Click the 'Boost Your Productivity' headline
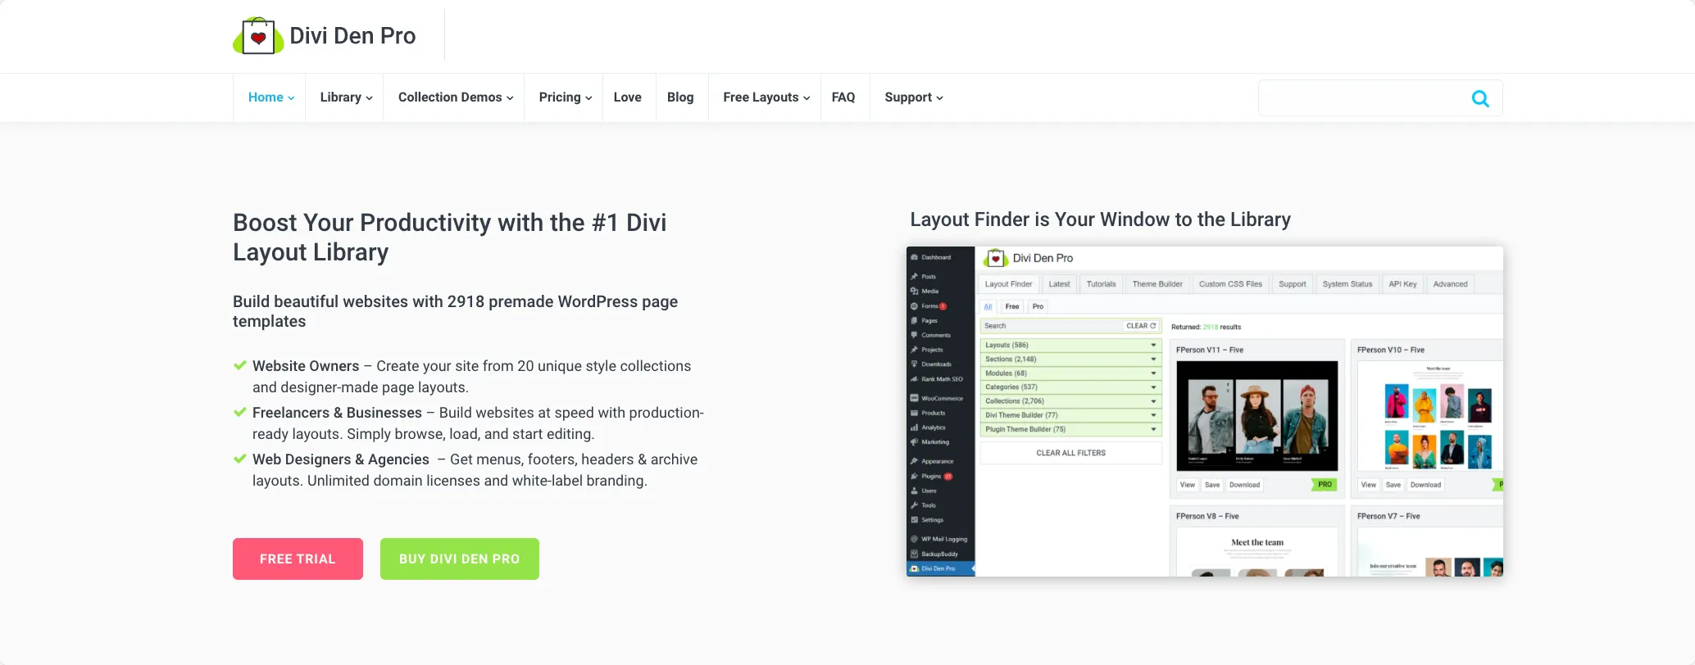The image size is (1695, 665). 449,237
